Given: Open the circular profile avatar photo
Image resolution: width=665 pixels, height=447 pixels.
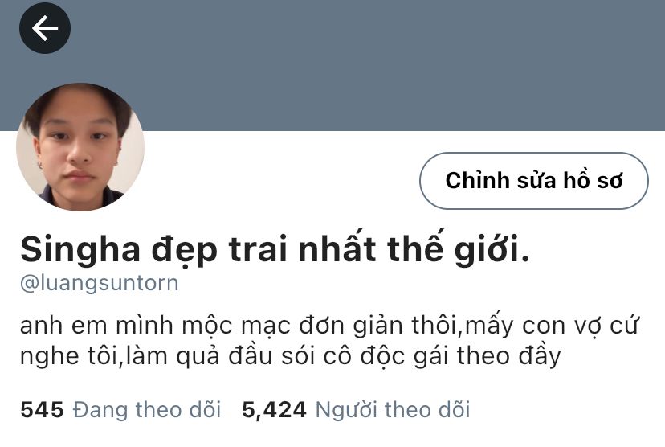Looking at the screenshot, I should point(80,146).
